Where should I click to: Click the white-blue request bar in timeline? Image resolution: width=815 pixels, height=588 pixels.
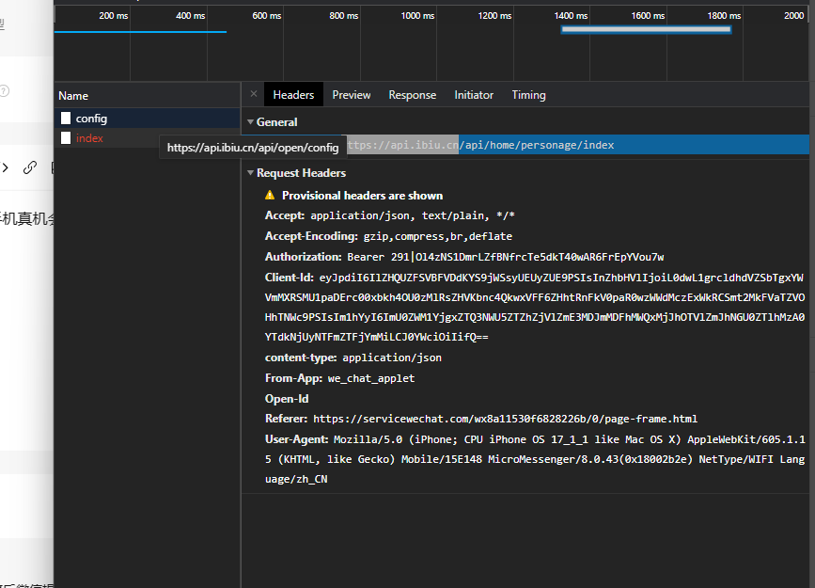point(646,30)
